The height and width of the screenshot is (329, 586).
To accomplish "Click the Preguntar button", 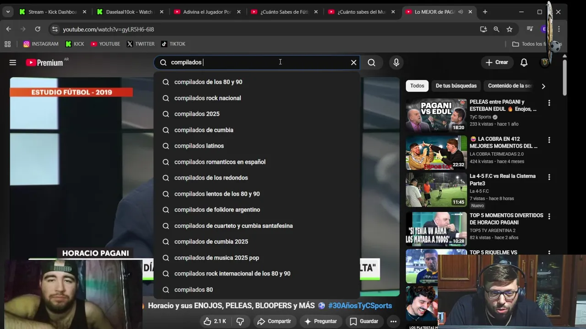I will pos(320,321).
